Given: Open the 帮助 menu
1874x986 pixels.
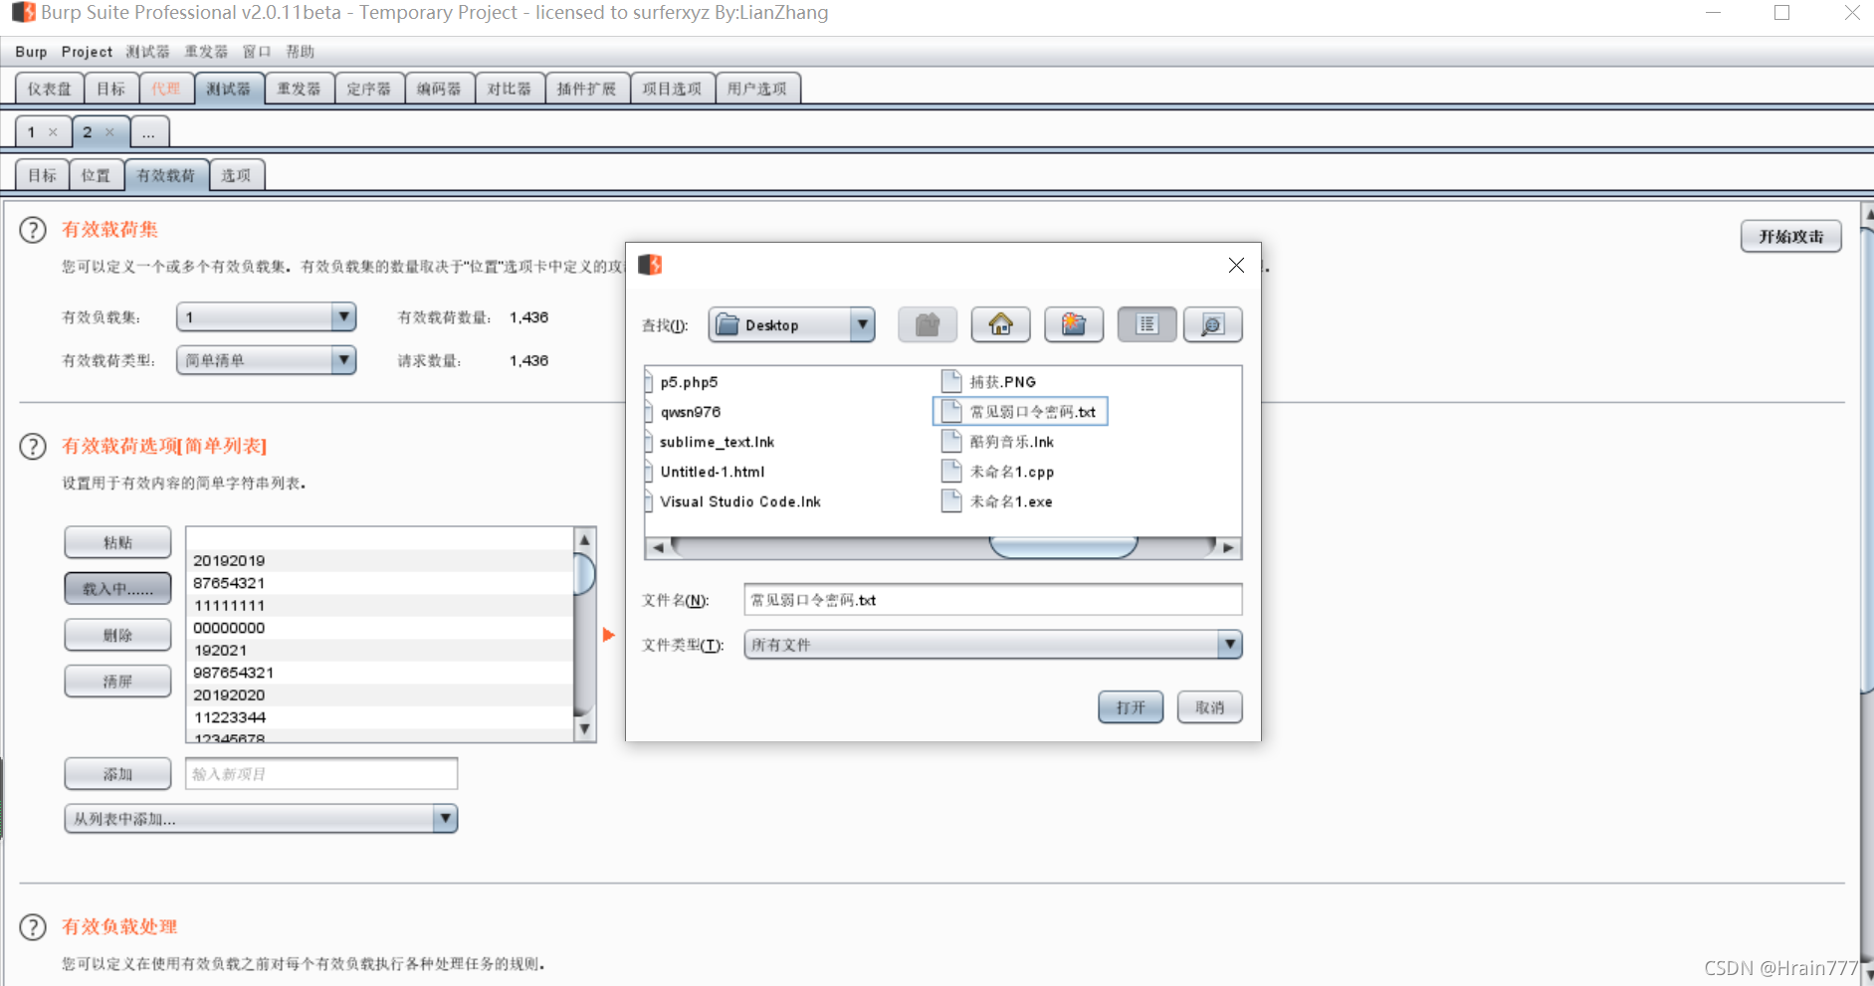Looking at the screenshot, I should click(x=300, y=52).
